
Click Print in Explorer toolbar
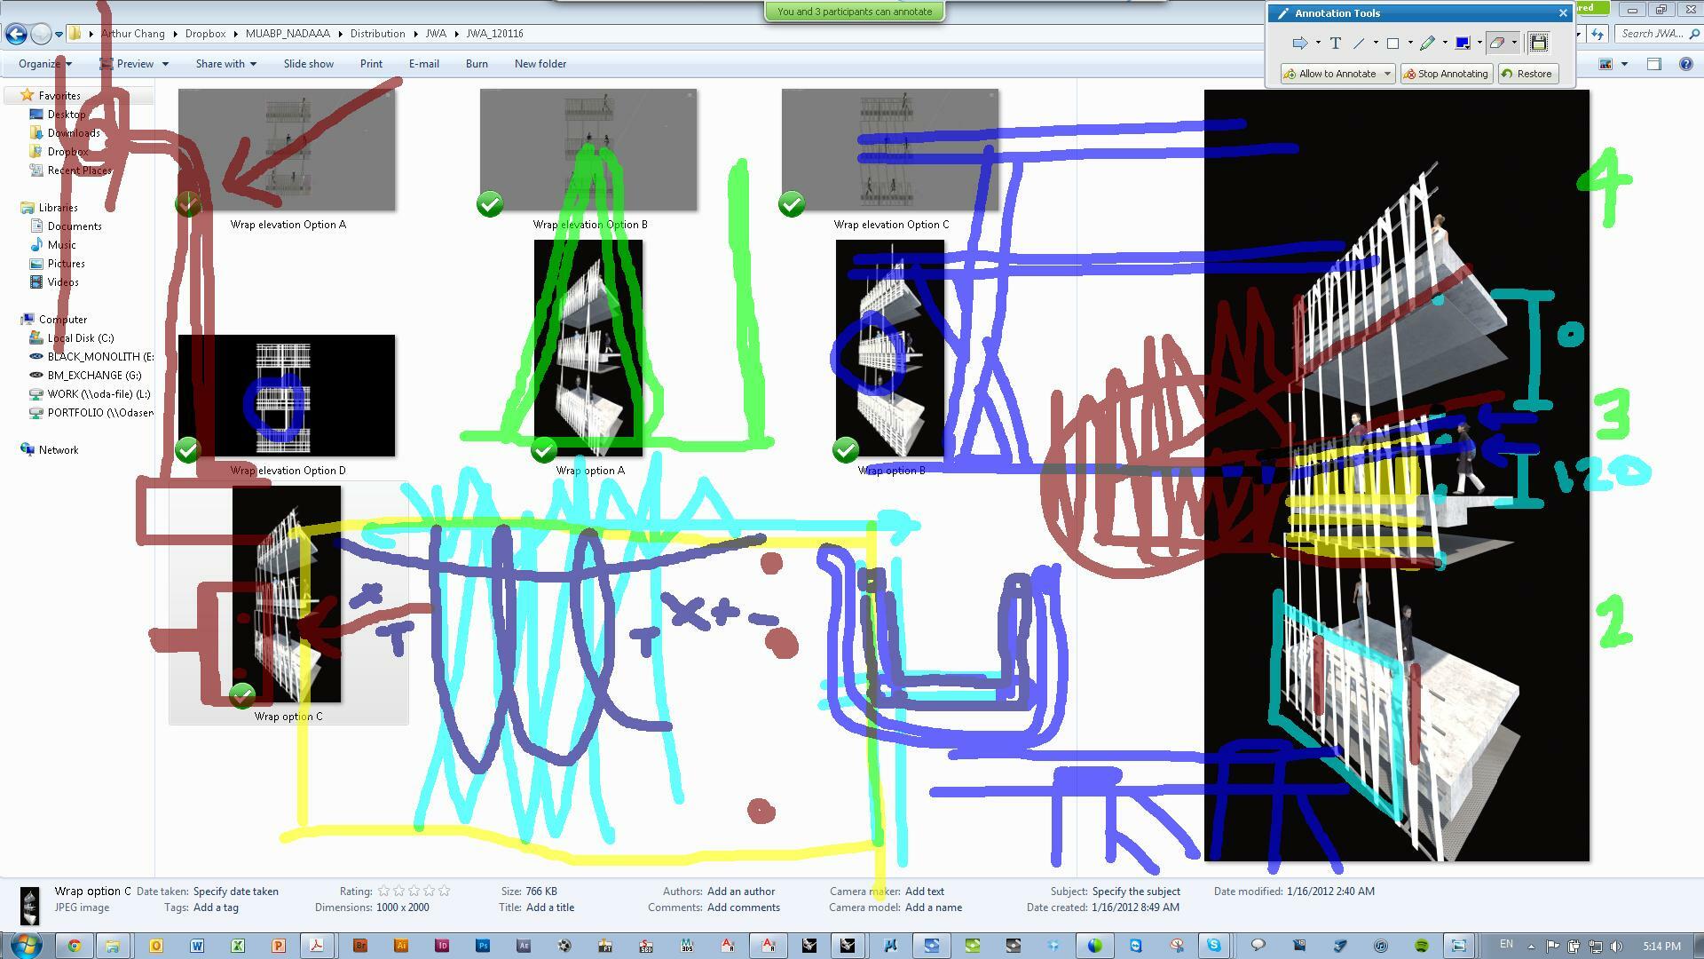click(371, 64)
